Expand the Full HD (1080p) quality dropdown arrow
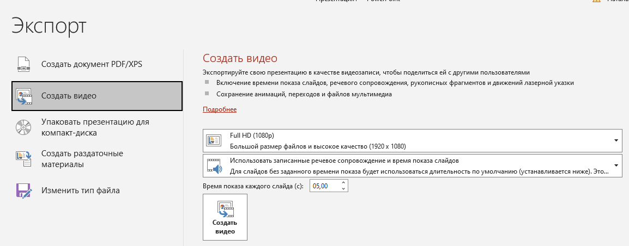This screenshot has height=246, width=629. 616,140
